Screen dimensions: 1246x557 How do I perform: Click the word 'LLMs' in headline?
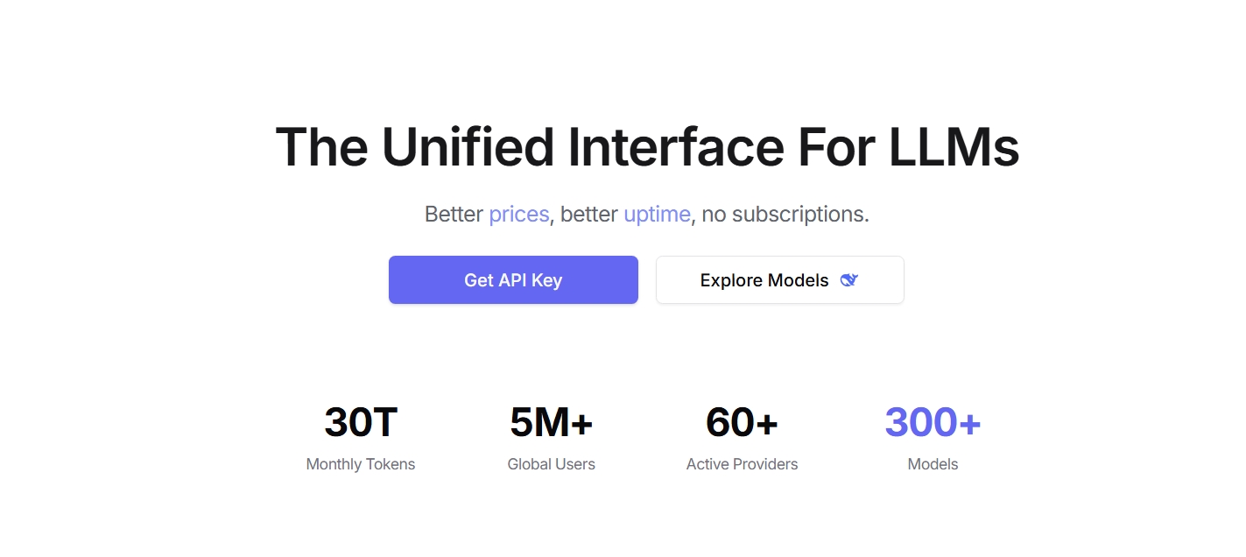[954, 147]
